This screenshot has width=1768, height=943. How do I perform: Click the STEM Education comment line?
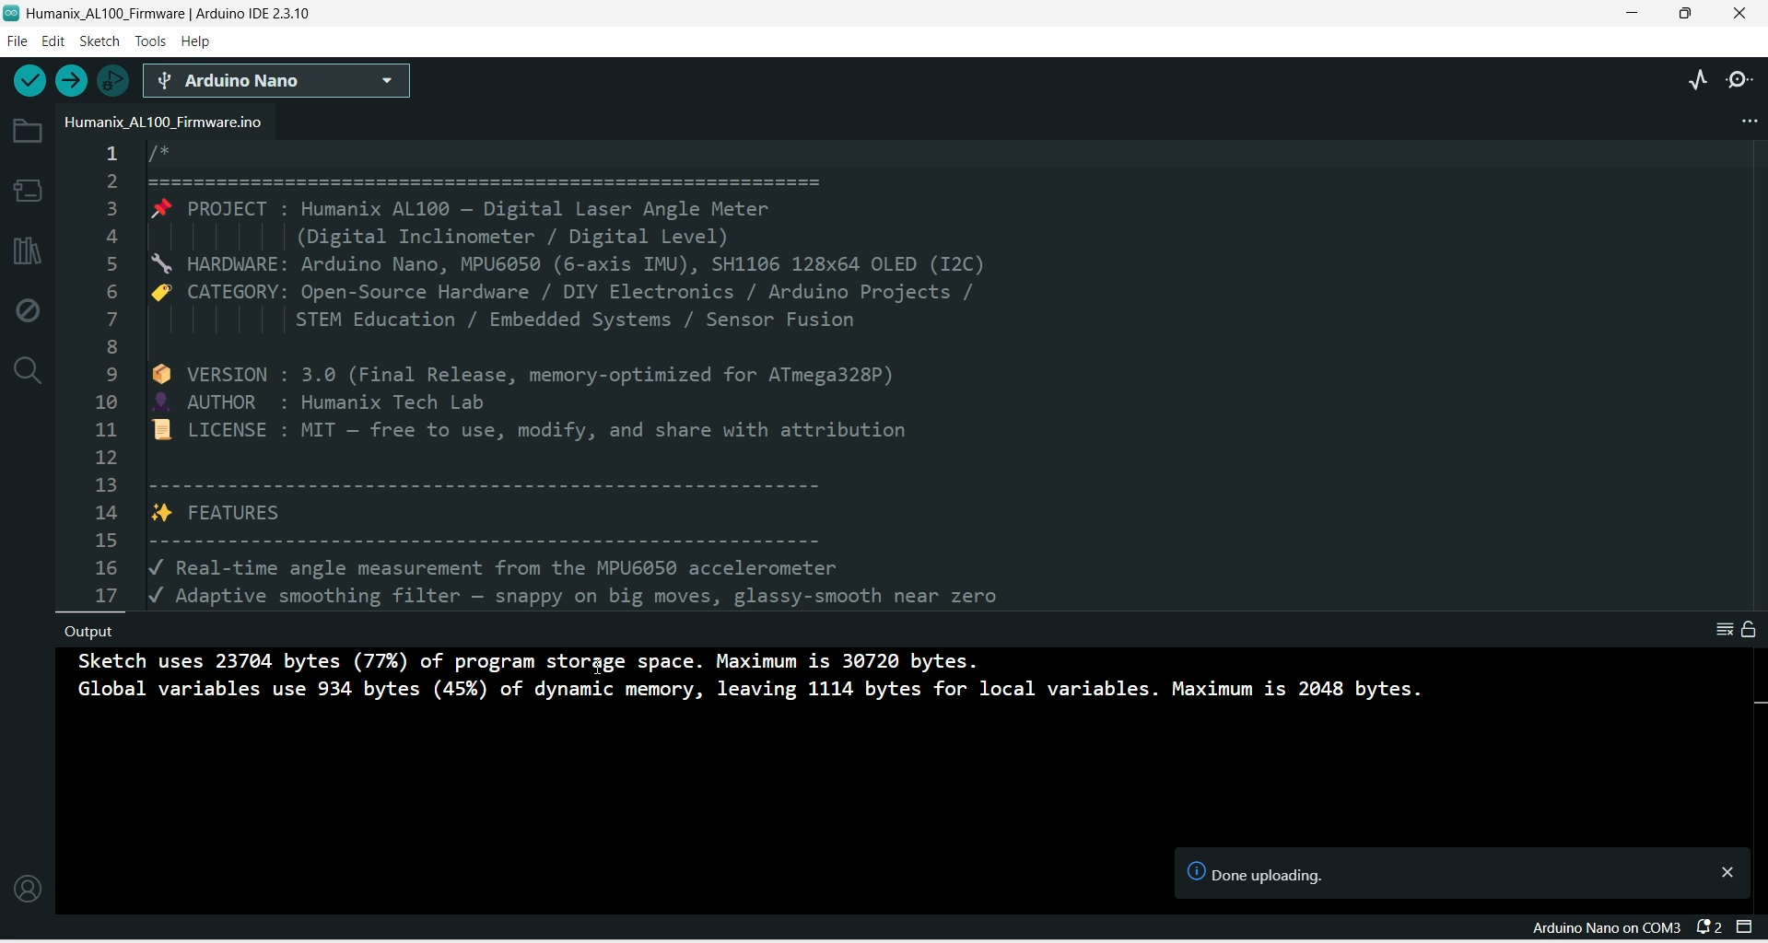click(575, 320)
